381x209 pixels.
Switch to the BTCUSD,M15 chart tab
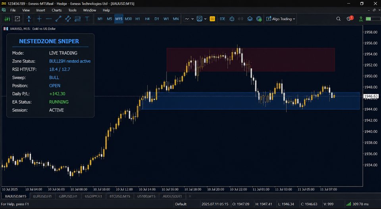[119, 196]
